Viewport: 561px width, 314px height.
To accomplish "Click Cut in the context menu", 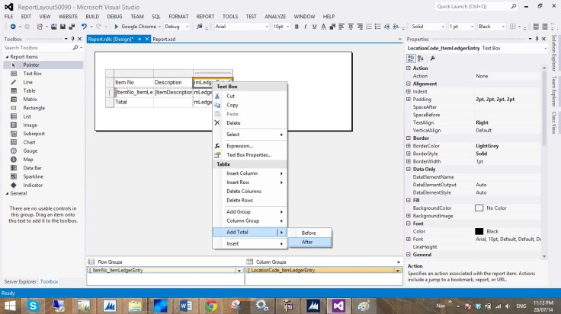I will [231, 96].
